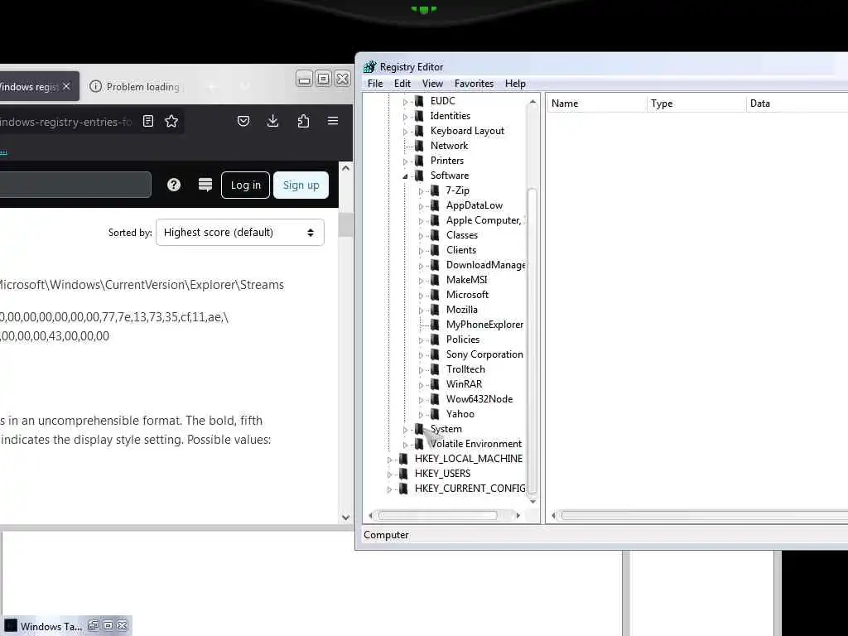The image size is (848, 636).
Task: Click the folder icon next to Policies
Action: click(435, 340)
